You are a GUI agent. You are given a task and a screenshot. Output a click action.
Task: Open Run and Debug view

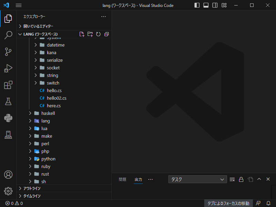pyautogui.click(x=8, y=68)
